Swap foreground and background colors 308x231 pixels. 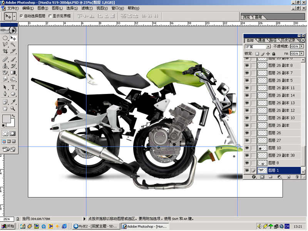(x=13, y=116)
